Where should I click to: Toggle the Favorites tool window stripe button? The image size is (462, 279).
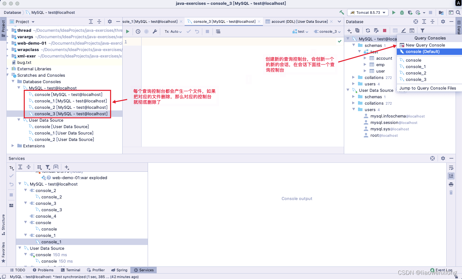point(3,252)
